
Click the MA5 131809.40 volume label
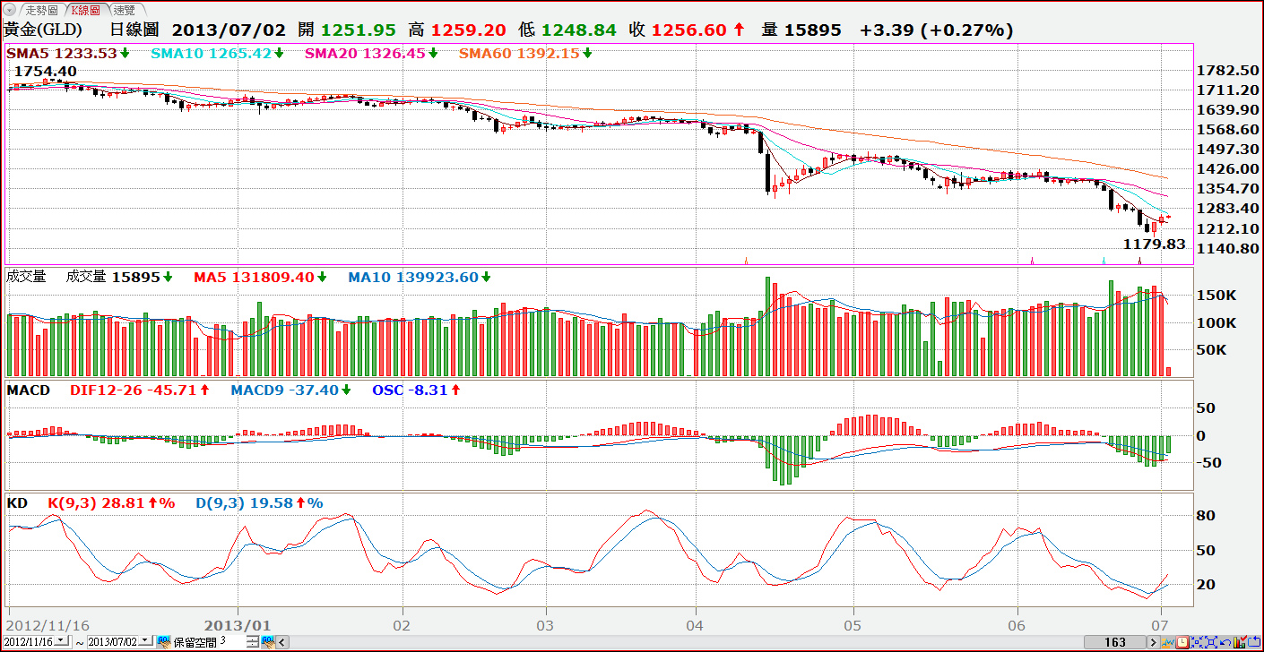pyautogui.click(x=254, y=277)
